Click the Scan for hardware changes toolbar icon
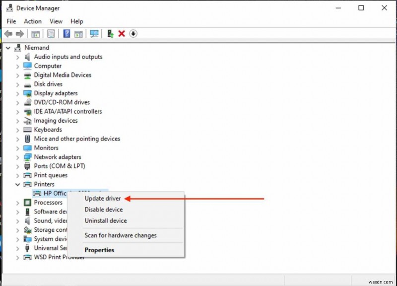The width and height of the screenshot is (397, 286). pyautogui.click(x=95, y=33)
